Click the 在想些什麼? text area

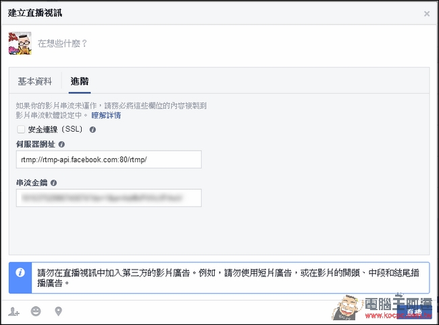pos(62,43)
